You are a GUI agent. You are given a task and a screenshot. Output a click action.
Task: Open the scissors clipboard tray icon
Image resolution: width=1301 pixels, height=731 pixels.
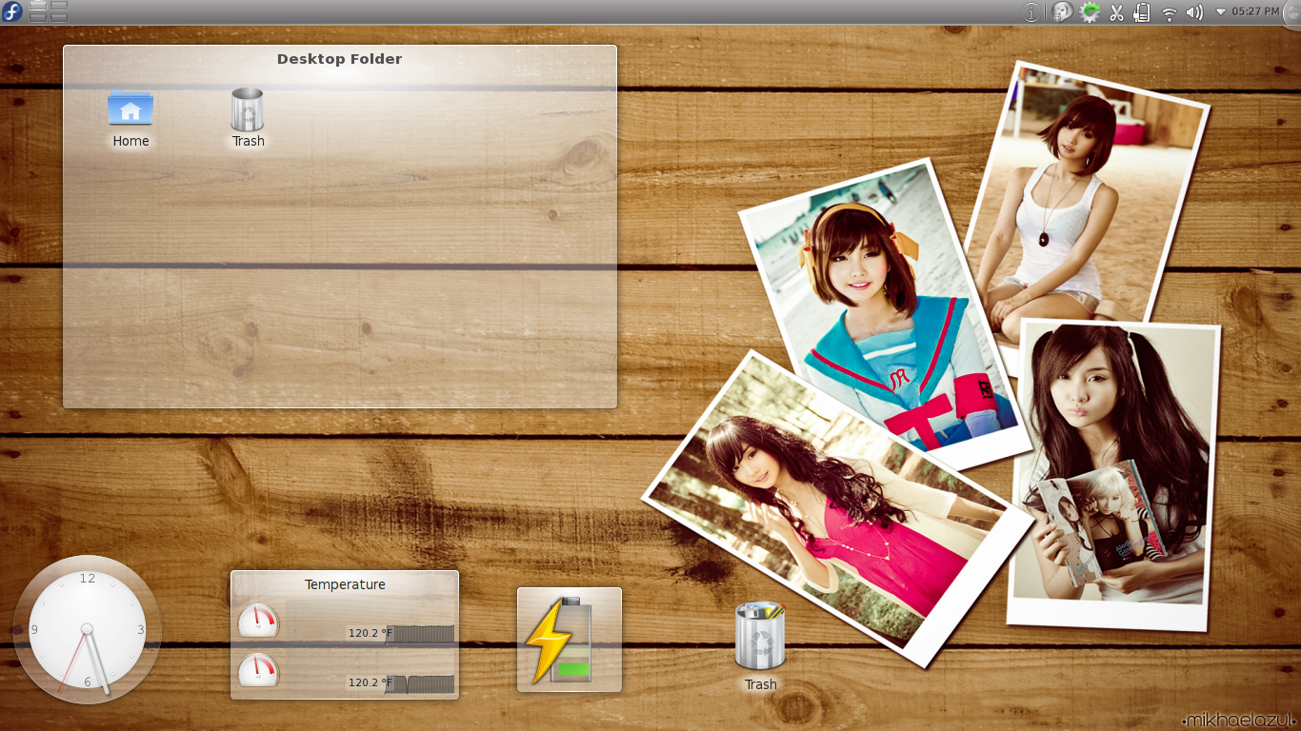tap(1117, 12)
